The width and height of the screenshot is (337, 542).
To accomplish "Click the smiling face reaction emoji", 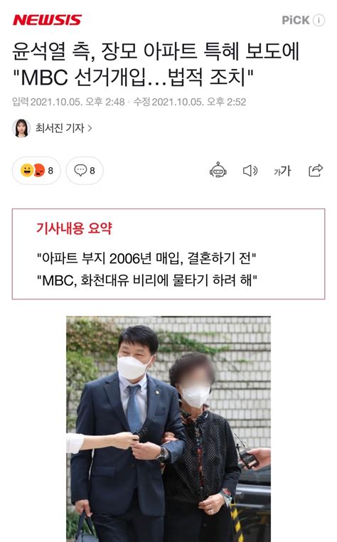I will pyautogui.click(x=26, y=170).
